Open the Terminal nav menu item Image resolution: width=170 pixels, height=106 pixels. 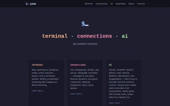click(88, 4)
